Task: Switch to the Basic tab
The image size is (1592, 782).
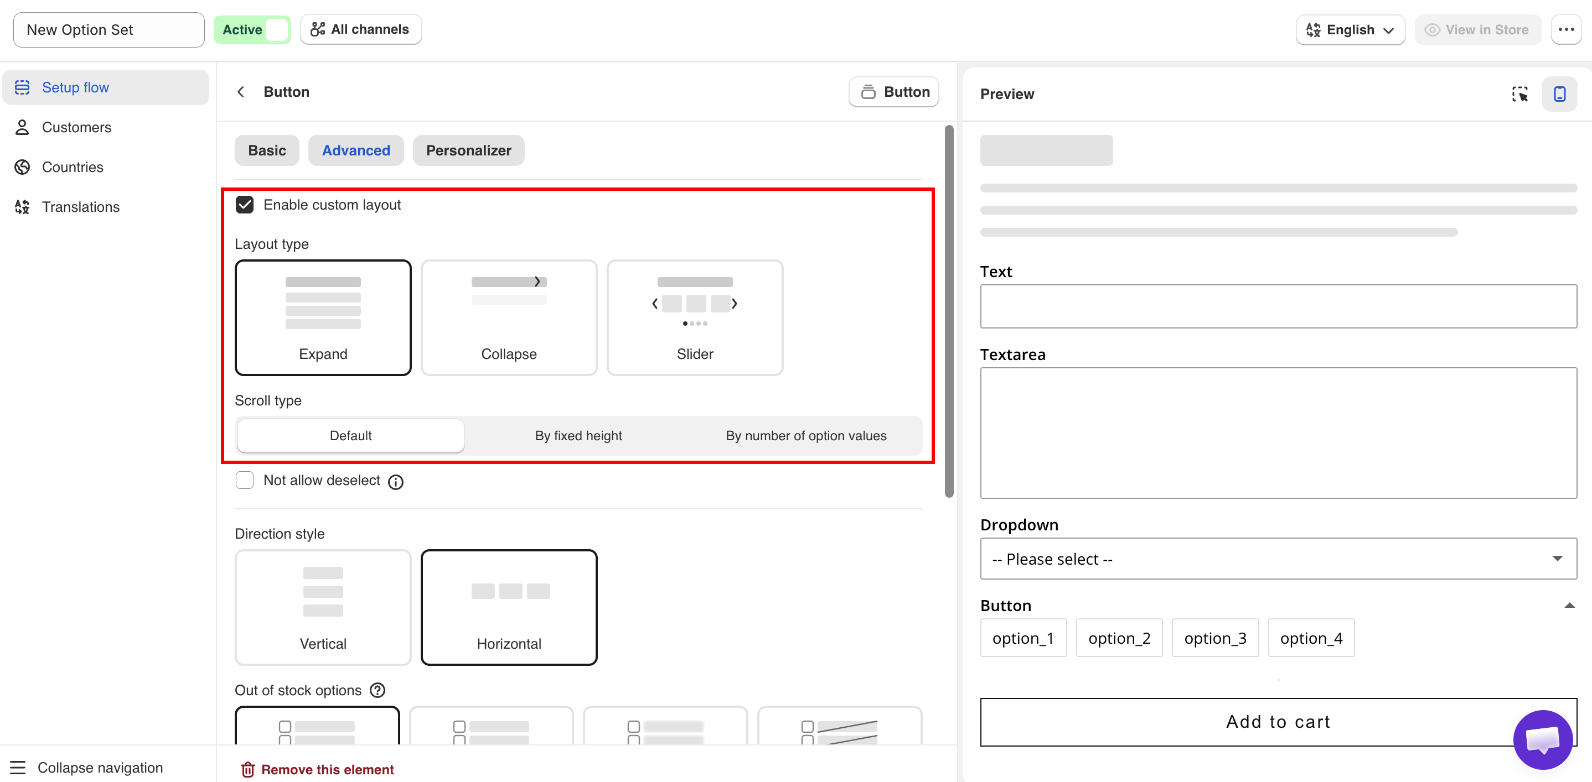Action: 267,150
